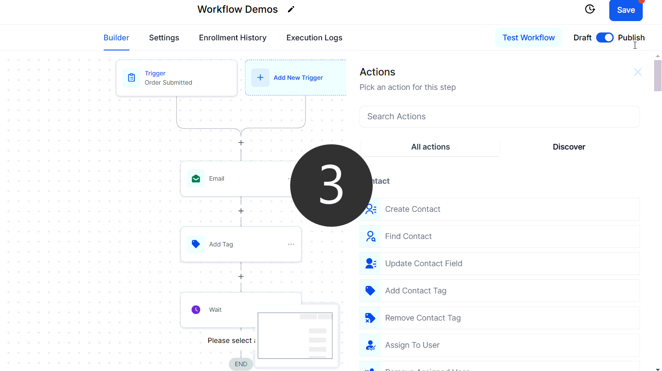The height and width of the screenshot is (371, 662).
Task: Insert step via plus below the Email node
Action: [241, 211]
